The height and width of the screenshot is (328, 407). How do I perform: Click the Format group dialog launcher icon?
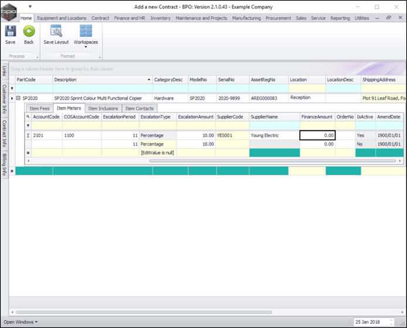tap(99, 56)
